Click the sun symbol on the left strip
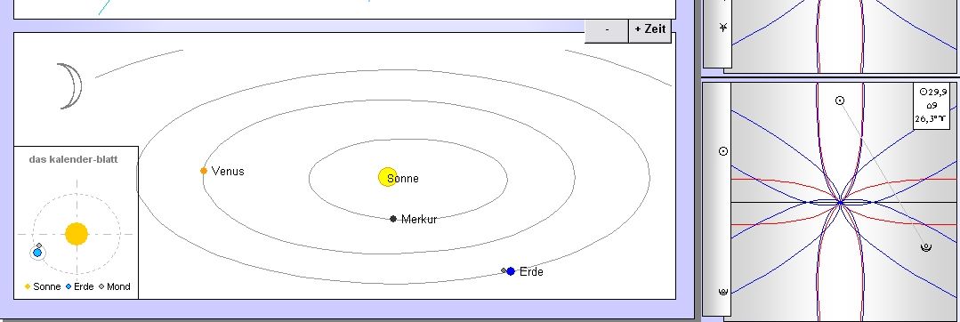This screenshot has width=960, height=322. point(723,150)
